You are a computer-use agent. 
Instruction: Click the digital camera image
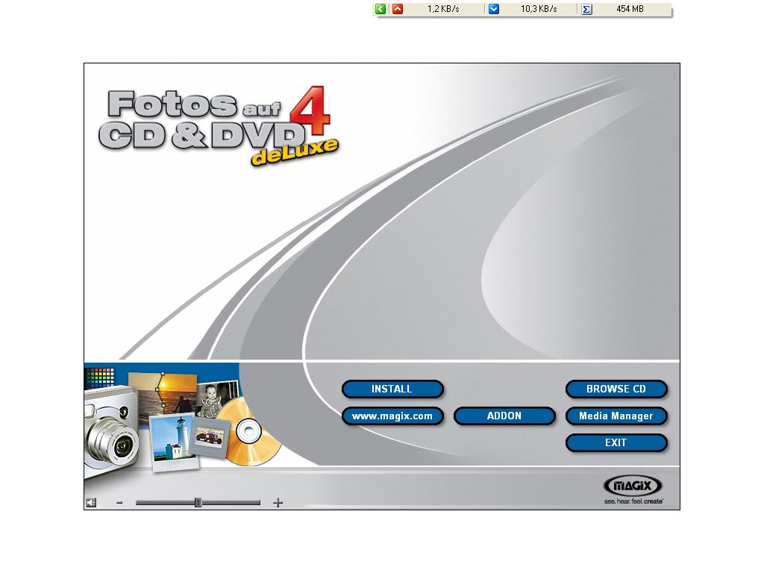coord(110,436)
